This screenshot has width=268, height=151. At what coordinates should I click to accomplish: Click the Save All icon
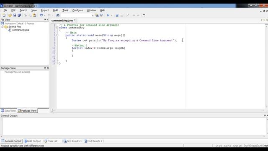(19, 15)
